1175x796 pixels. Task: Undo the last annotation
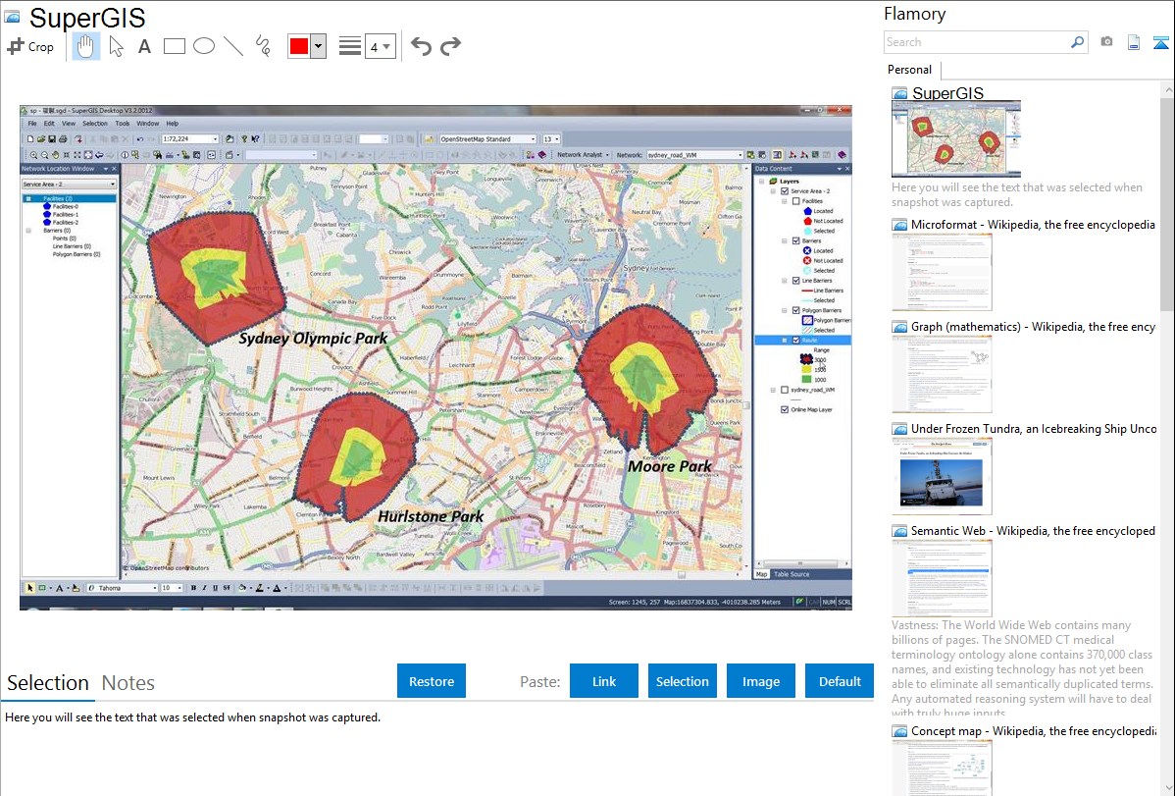pos(421,46)
